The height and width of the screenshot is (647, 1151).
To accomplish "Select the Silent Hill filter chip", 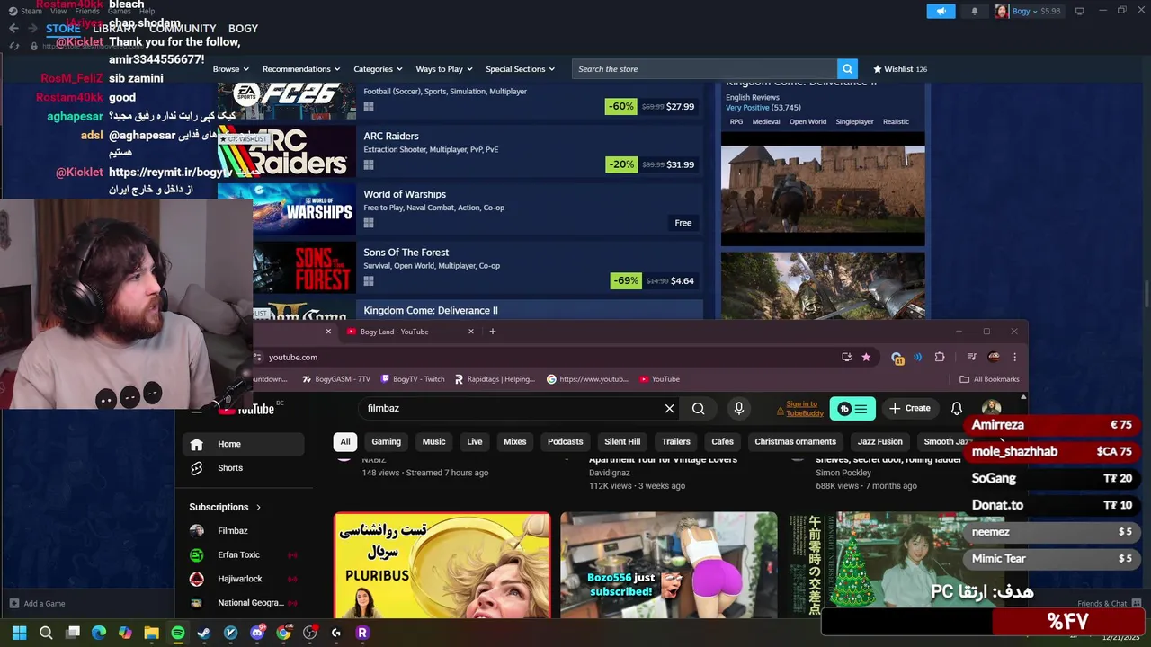I will click(x=622, y=442).
